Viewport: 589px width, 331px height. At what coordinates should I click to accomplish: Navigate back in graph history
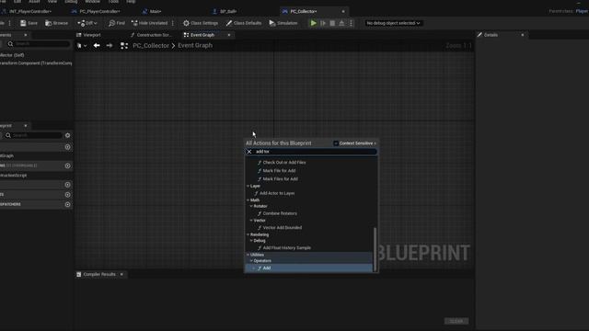pyautogui.click(x=97, y=45)
